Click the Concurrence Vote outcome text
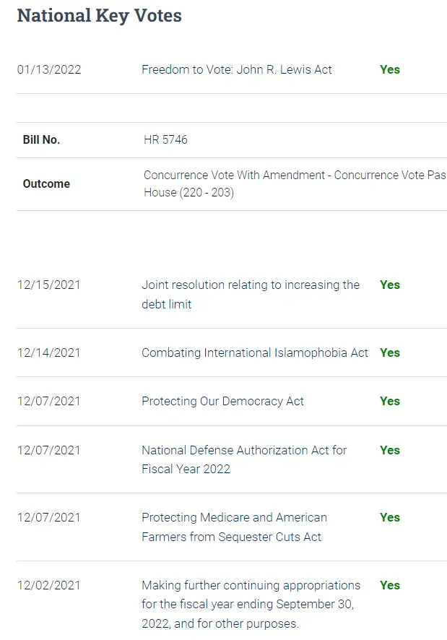The image size is (447, 640). click(294, 183)
